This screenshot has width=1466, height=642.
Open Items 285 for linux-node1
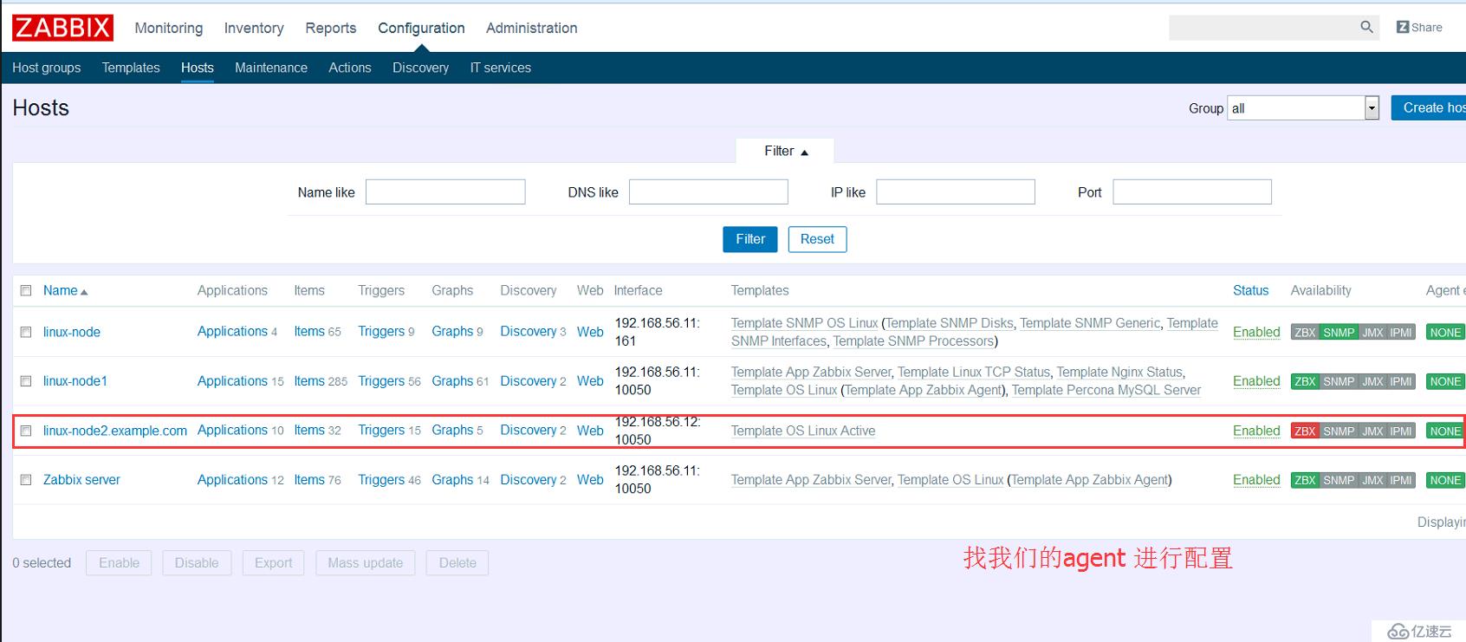(309, 381)
